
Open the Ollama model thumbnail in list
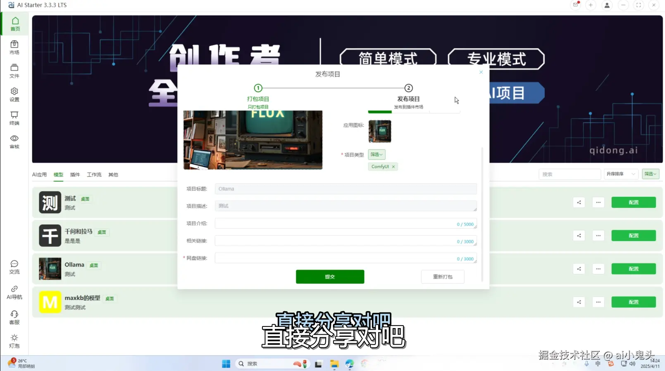50,269
